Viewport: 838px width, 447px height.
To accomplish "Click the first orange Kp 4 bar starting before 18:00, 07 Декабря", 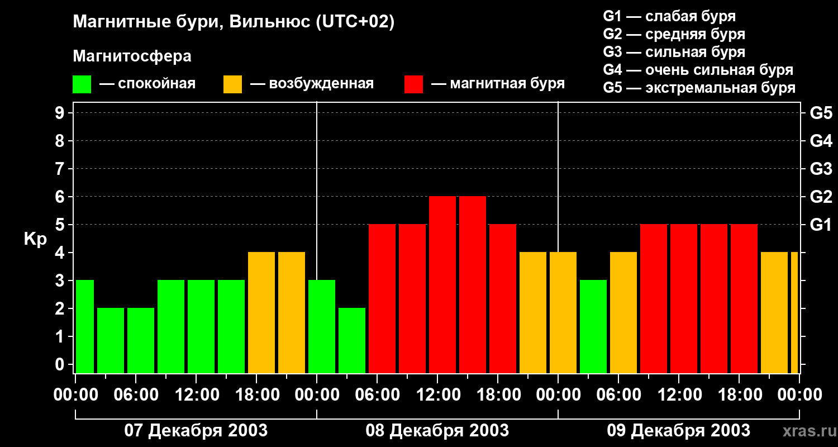I will pyautogui.click(x=261, y=312).
